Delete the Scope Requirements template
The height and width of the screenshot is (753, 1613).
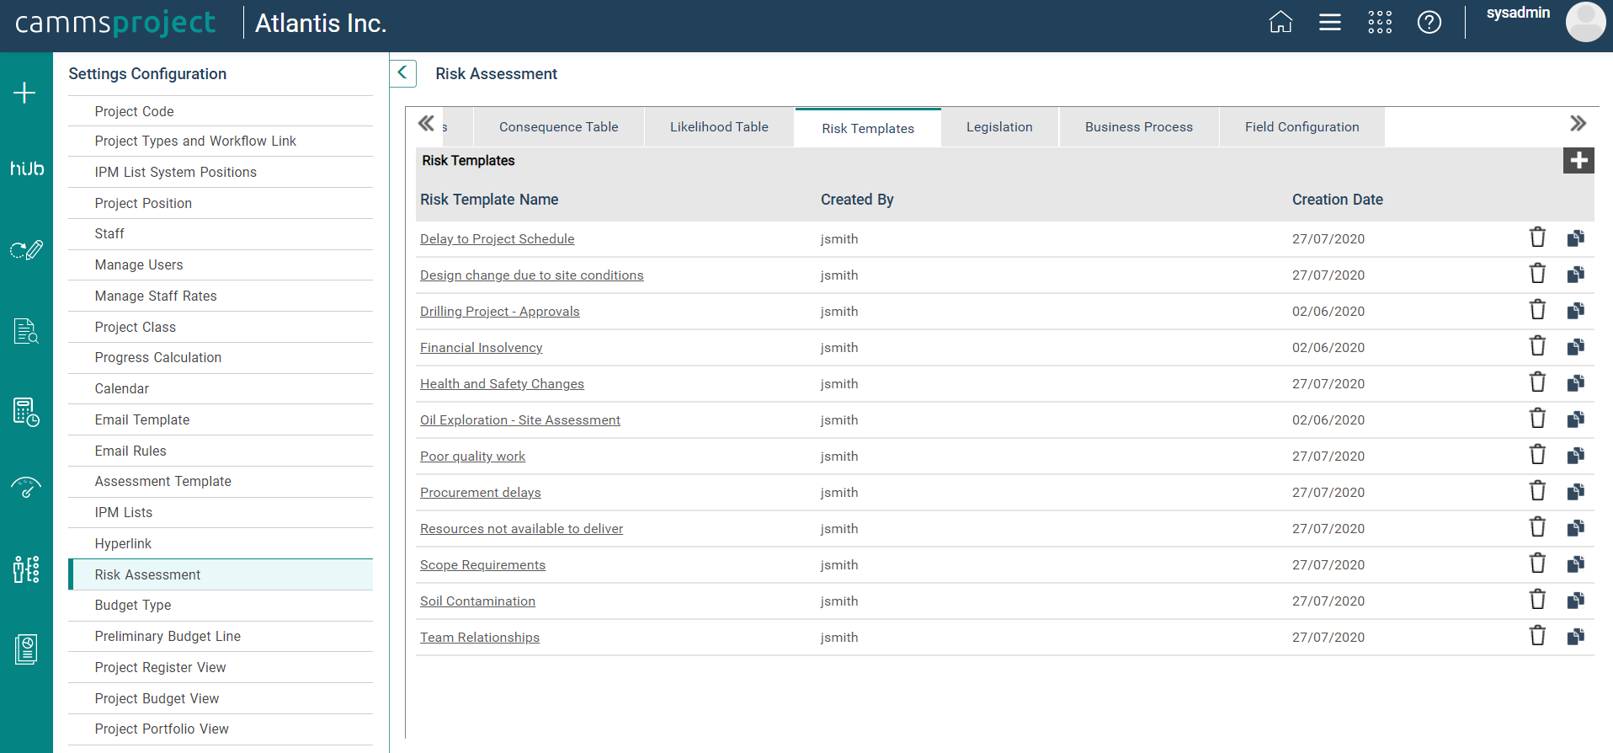click(x=1537, y=563)
